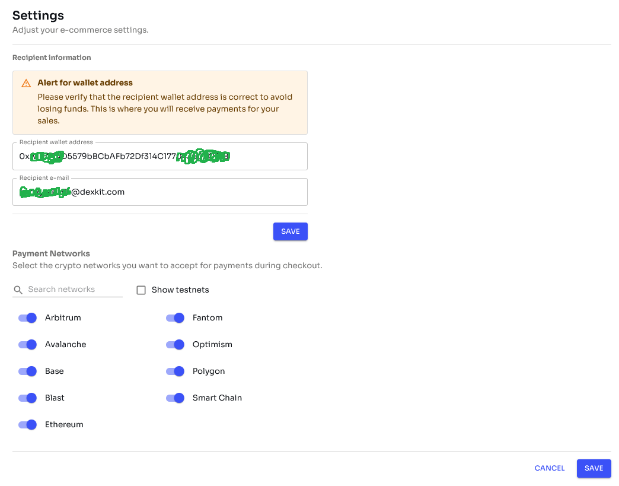Click the Payment Networks heading
Screen dimensions: 619x486
click(x=51, y=253)
